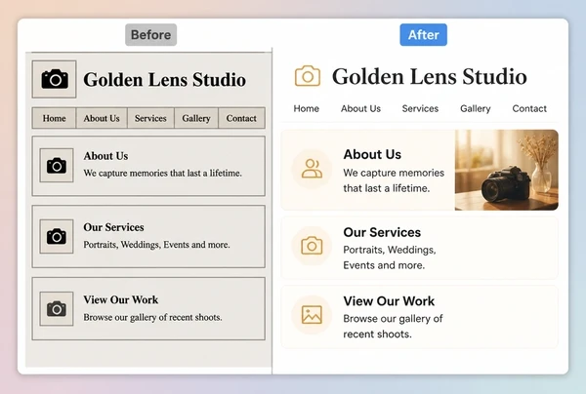Click Before text 'We capture memories that last a lifetime.'
This screenshot has width=586, height=394.
click(x=162, y=174)
